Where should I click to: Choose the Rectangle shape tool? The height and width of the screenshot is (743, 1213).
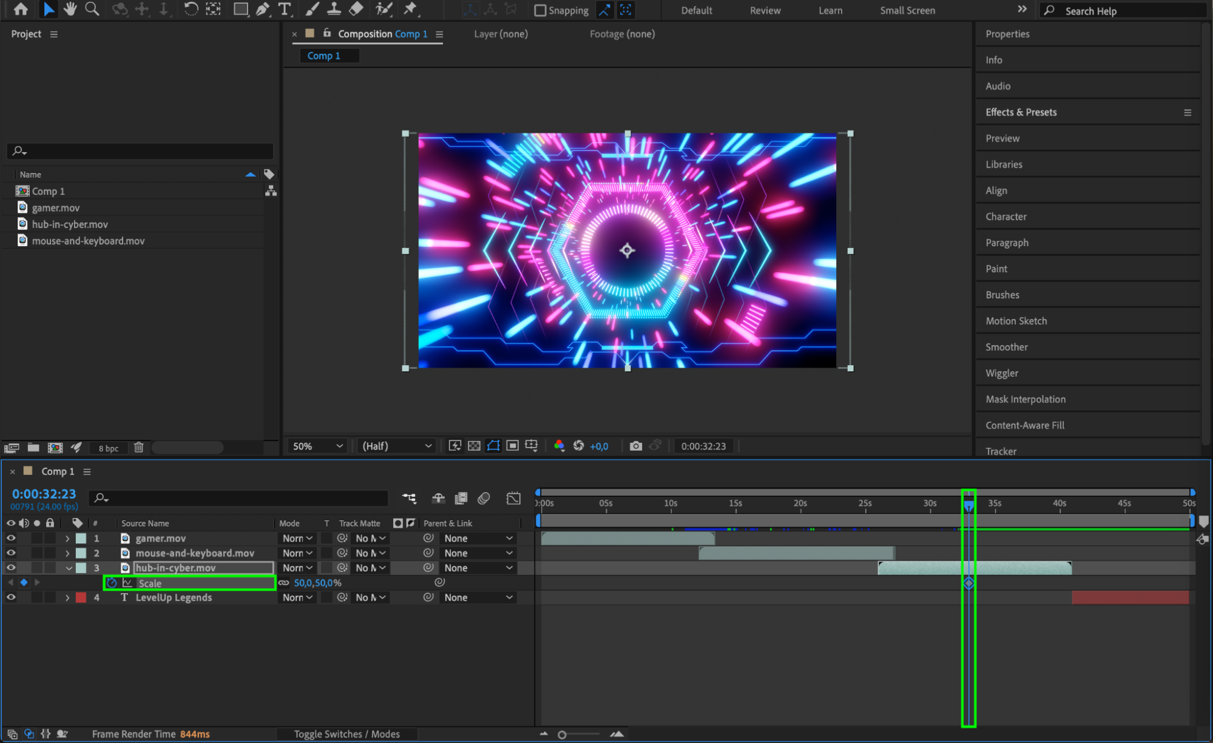click(240, 9)
